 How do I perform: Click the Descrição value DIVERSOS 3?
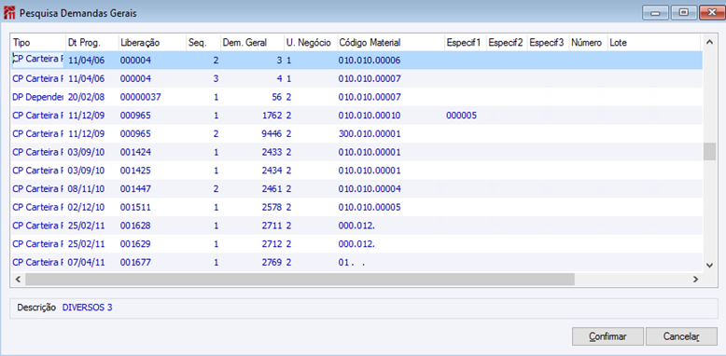[87, 308]
